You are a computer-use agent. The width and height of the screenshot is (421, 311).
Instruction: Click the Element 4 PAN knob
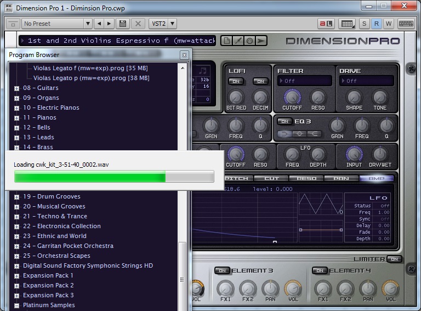coord(368,288)
